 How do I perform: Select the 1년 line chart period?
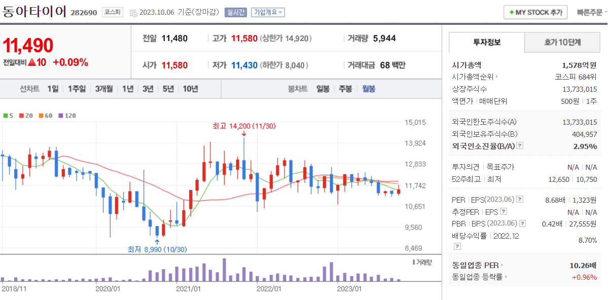pos(128,89)
